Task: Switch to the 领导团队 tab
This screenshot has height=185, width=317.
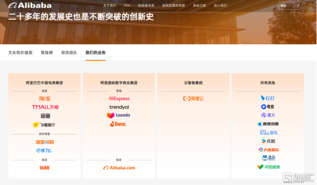Action: click(x=69, y=53)
